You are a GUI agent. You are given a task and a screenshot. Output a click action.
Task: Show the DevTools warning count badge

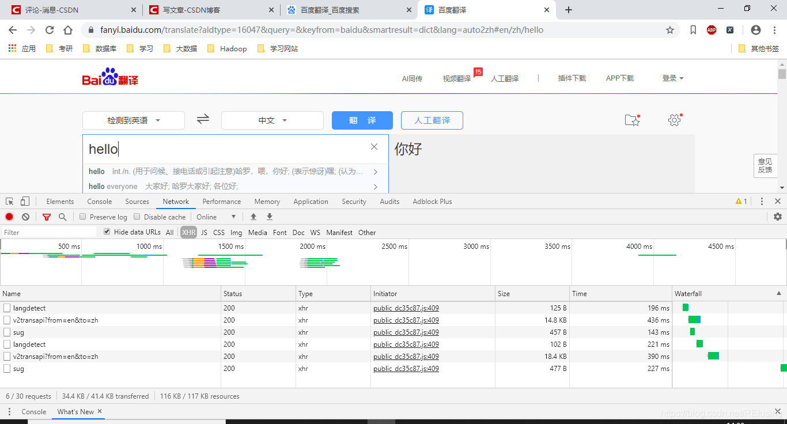[741, 201]
